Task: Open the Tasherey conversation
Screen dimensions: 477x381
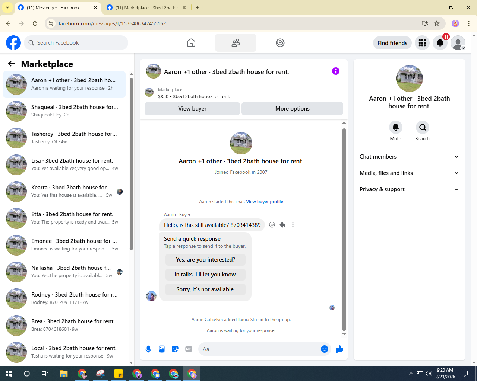Action: (x=64, y=138)
